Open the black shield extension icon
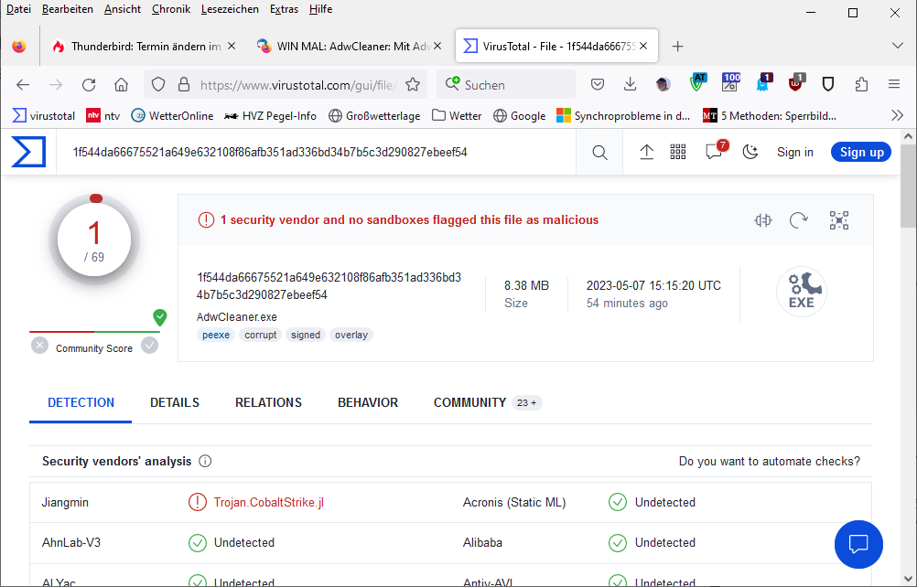Image resolution: width=917 pixels, height=587 pixels. (828, 85)
